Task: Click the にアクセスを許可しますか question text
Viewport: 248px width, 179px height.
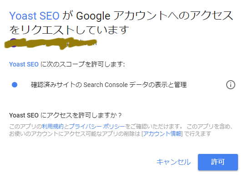Action: click(81, 115)
